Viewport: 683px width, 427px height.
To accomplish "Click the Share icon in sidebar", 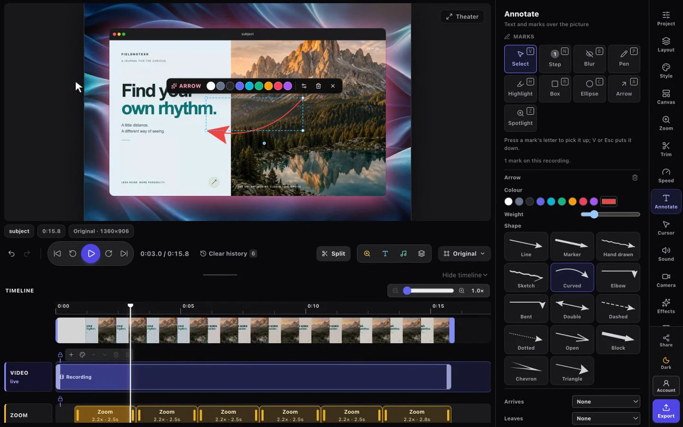I will [666, 340].
